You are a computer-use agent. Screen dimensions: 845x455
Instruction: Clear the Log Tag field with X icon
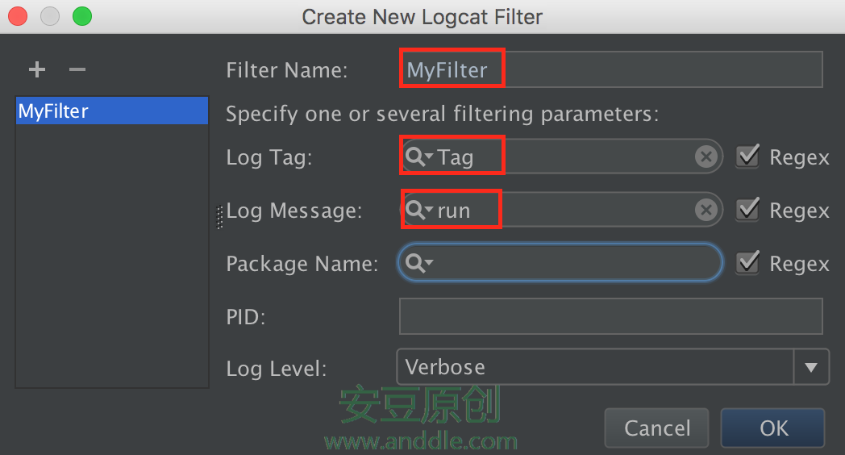(x=706, y=157)
